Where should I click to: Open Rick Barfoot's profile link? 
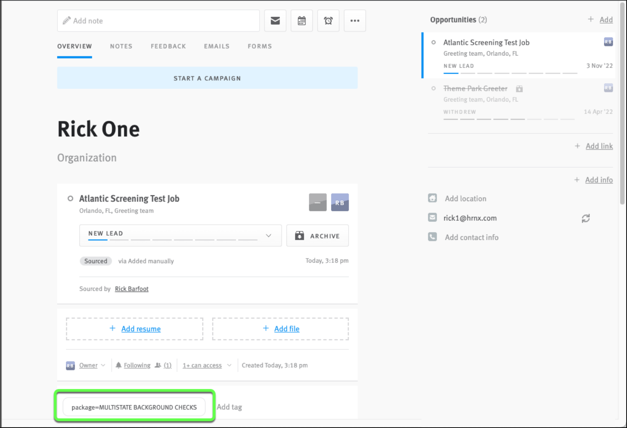click(131, 289)
